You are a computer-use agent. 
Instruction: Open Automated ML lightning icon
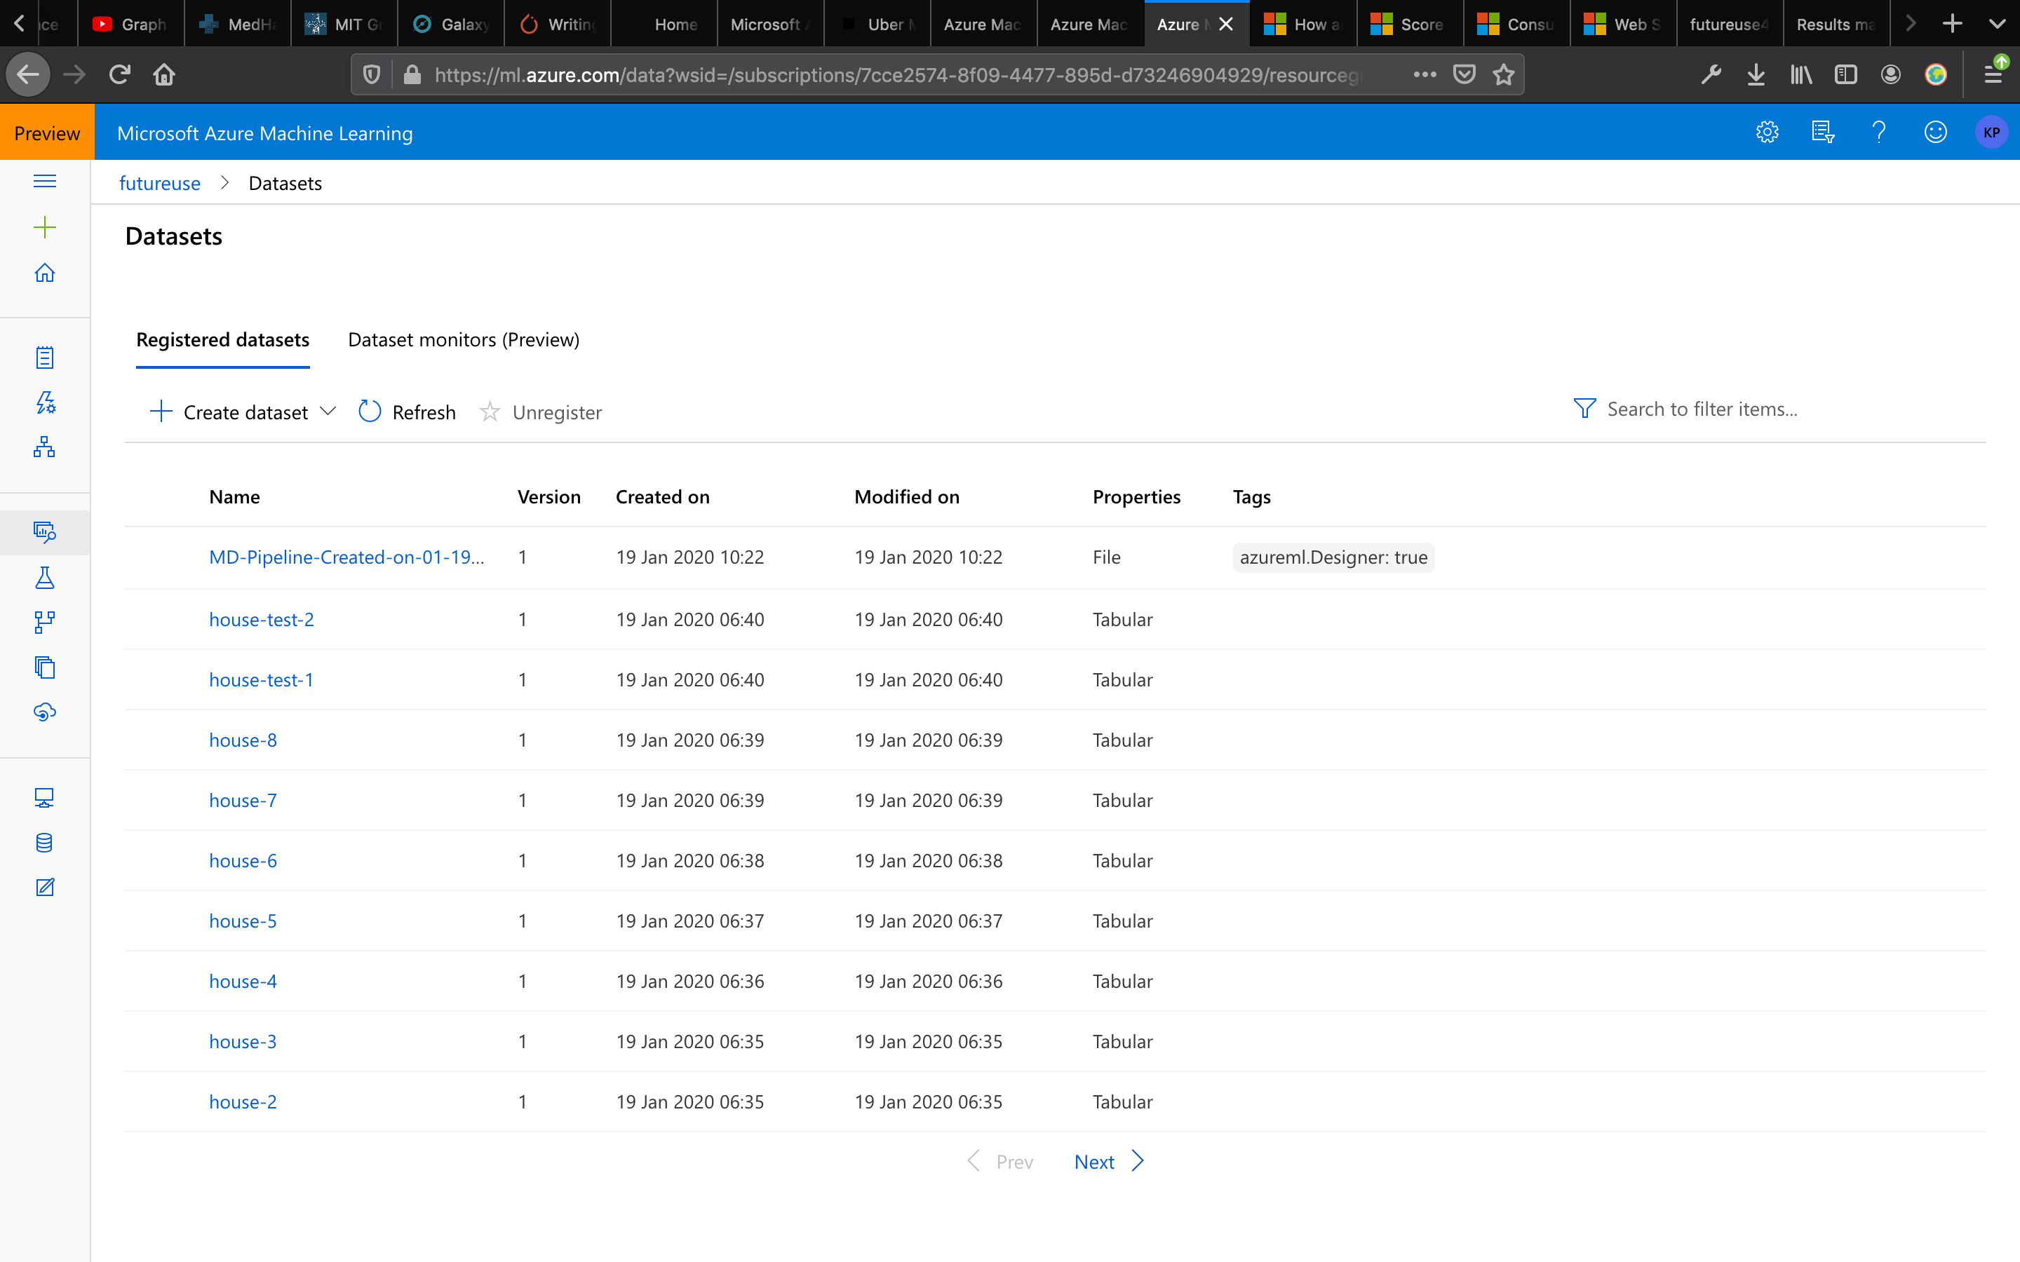coord(44,403)
